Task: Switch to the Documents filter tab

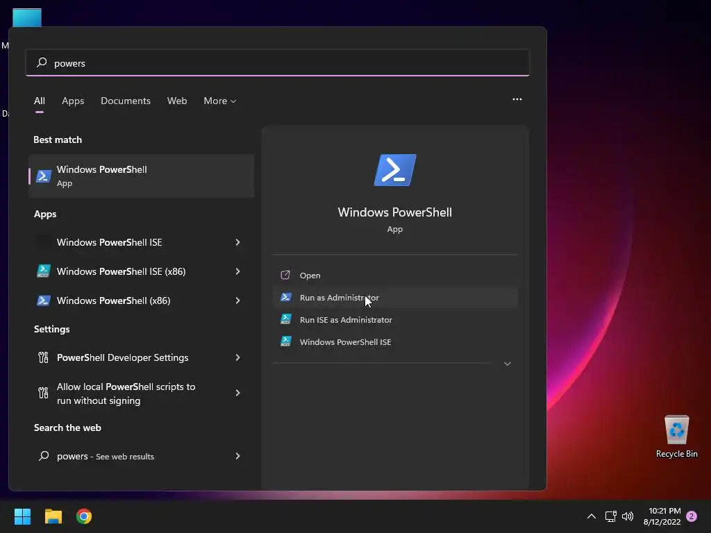Action: (x=126, y=101)
